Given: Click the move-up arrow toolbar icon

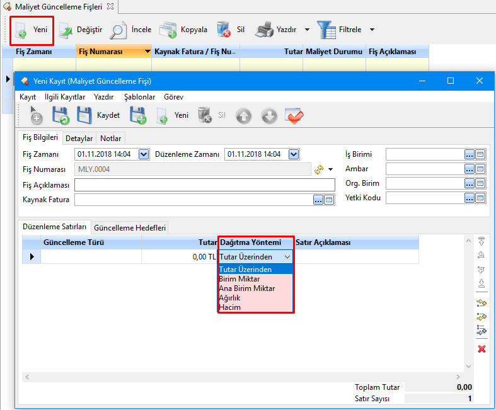Looking at the screenshot, I should pyautogui.click(x=244, y=116).
